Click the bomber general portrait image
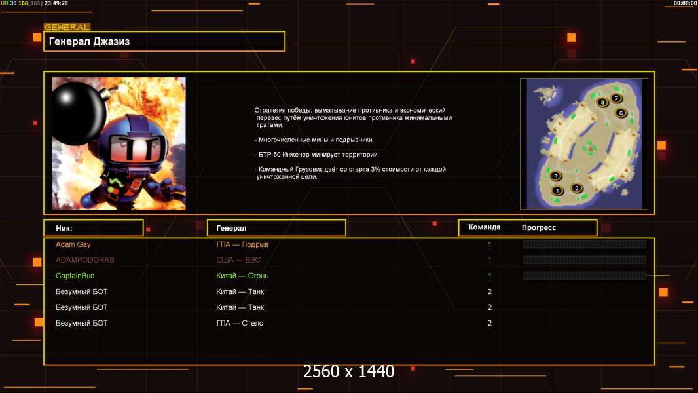This screenshot has height=393, width=698. (x=119, y=143)
